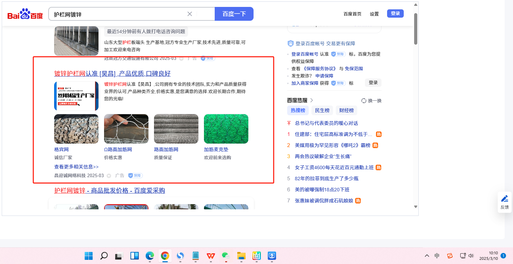
Task: Clear the search box with the X icon
Action: pyautogui.click(x=190, y=14)
